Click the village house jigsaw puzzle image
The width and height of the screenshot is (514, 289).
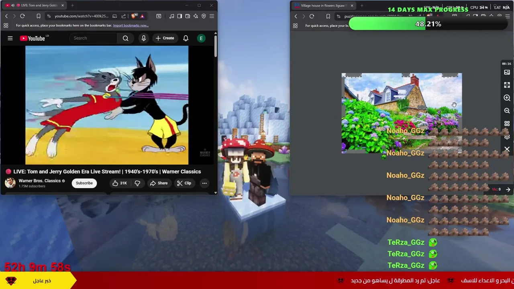tap(402, 113)
